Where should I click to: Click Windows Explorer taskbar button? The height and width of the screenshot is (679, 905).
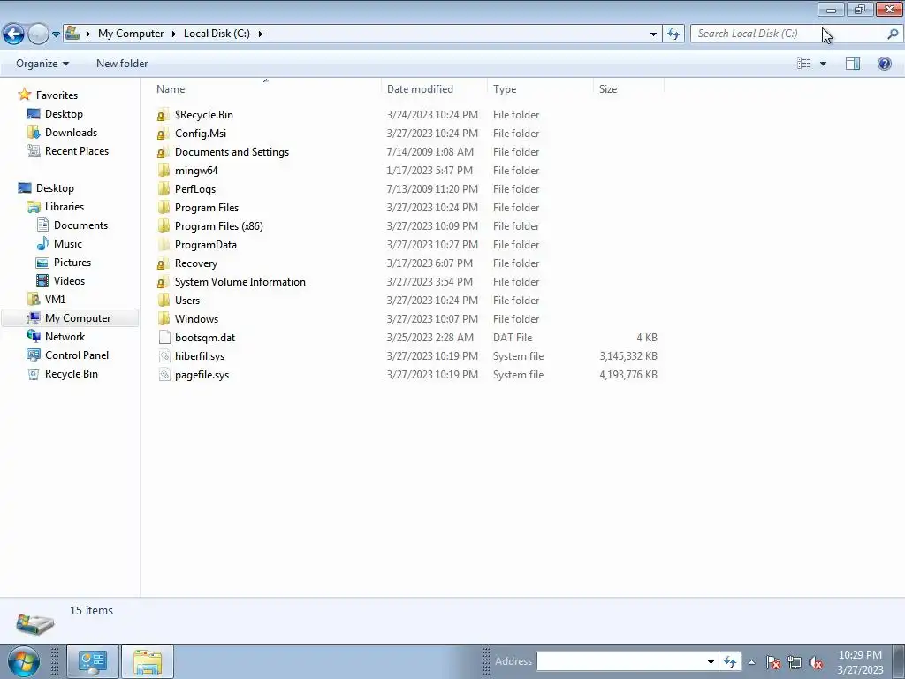tap(148, 661)
